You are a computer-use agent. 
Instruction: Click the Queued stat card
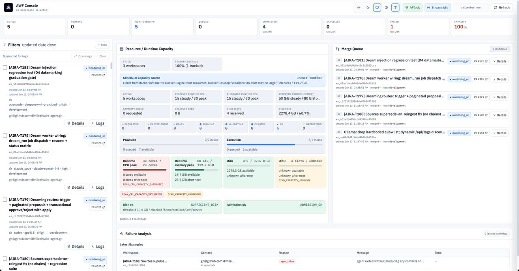[x=226, y=27]
